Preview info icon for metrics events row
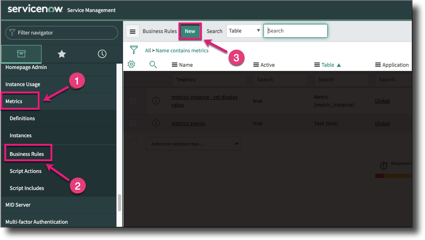 pyautogui.click(x=156, y=123)
